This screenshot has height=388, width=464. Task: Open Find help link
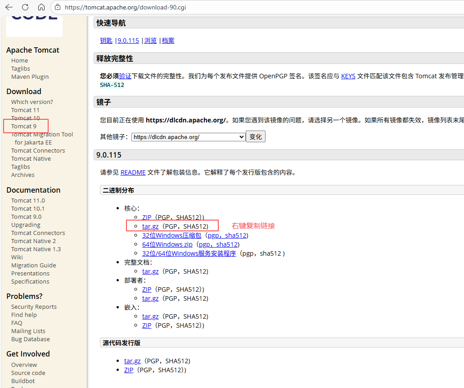[x=24, y=315]
